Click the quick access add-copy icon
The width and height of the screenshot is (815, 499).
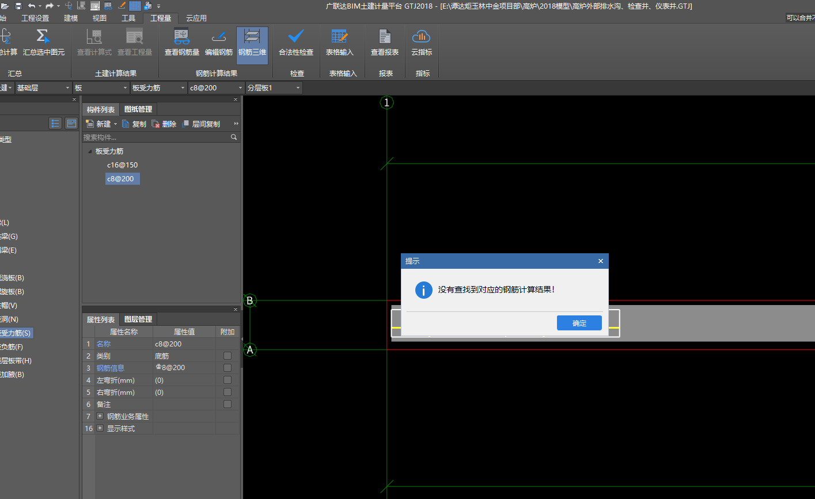click(148, 6)
